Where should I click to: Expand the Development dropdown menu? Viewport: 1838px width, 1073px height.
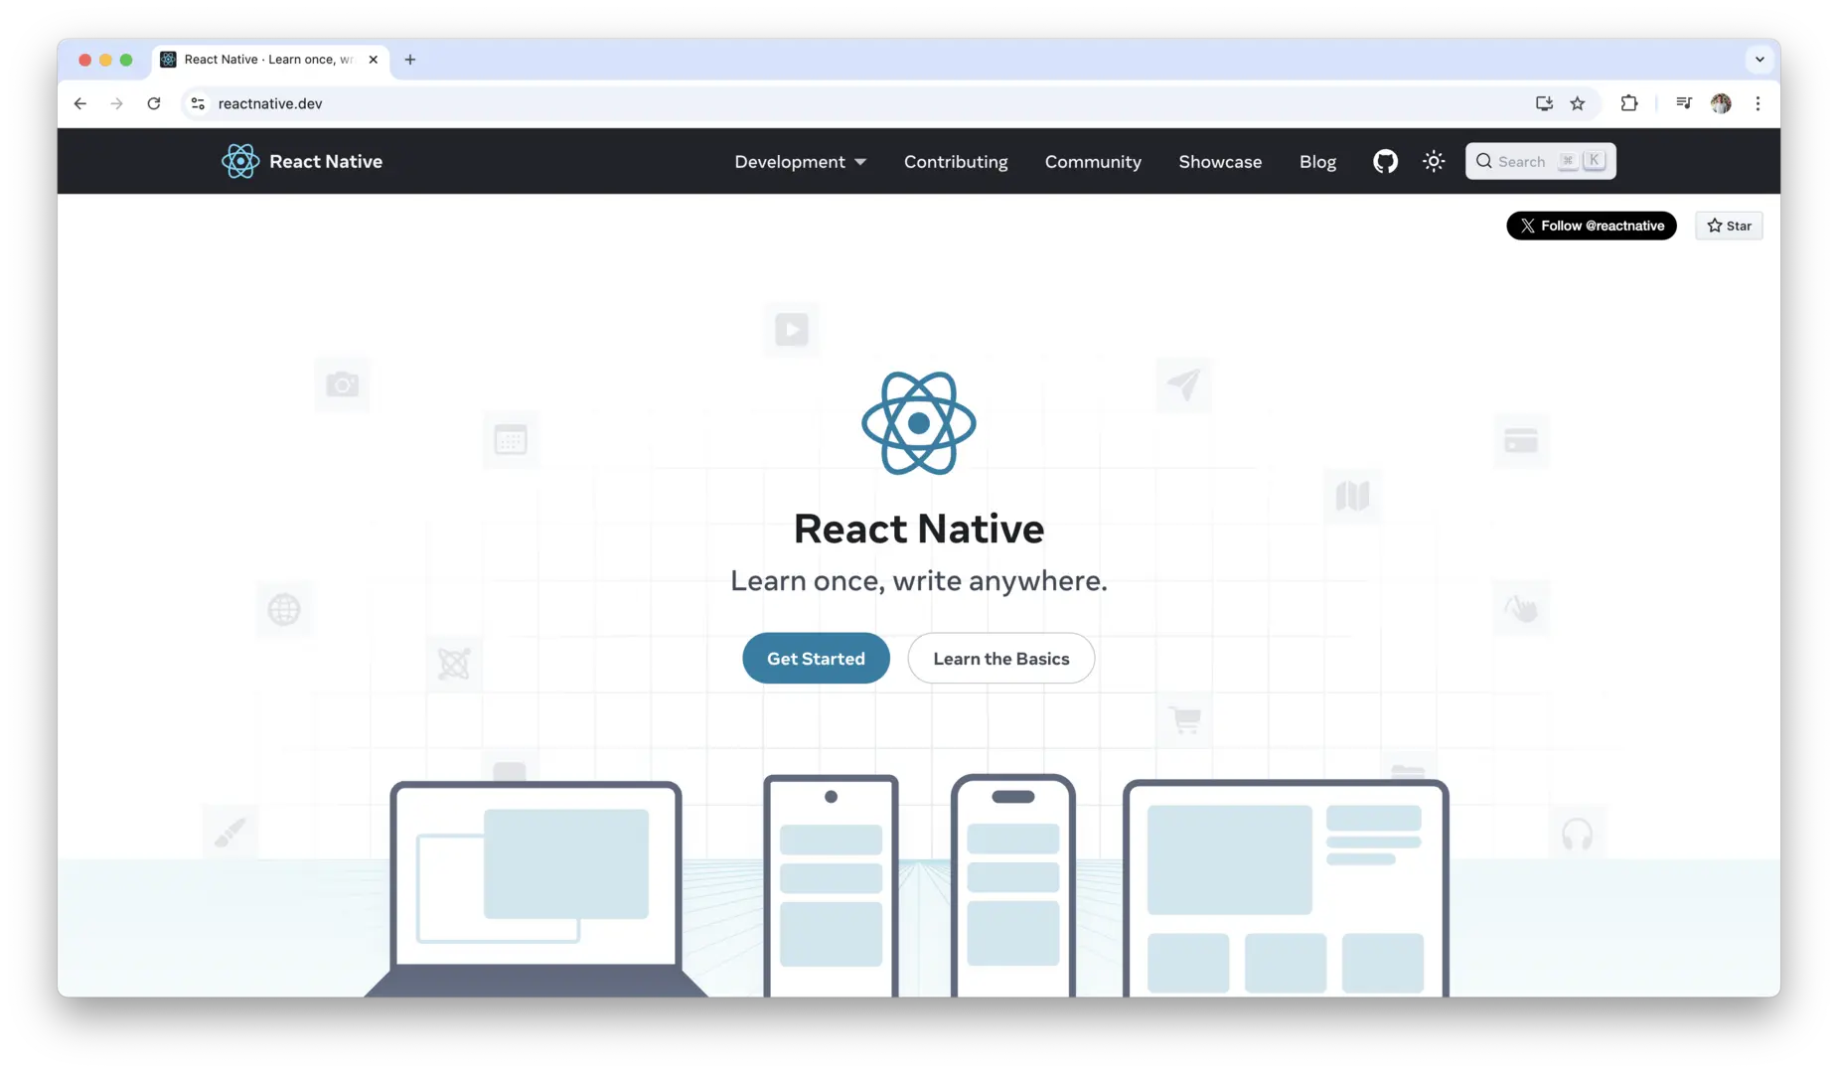click(x=800, y=161)
